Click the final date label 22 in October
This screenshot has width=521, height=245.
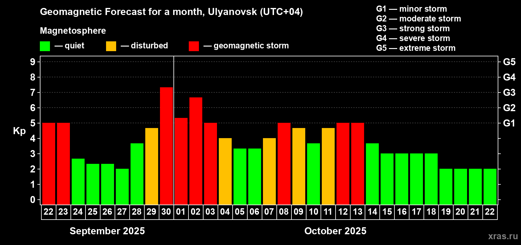[x=490, y=212]
